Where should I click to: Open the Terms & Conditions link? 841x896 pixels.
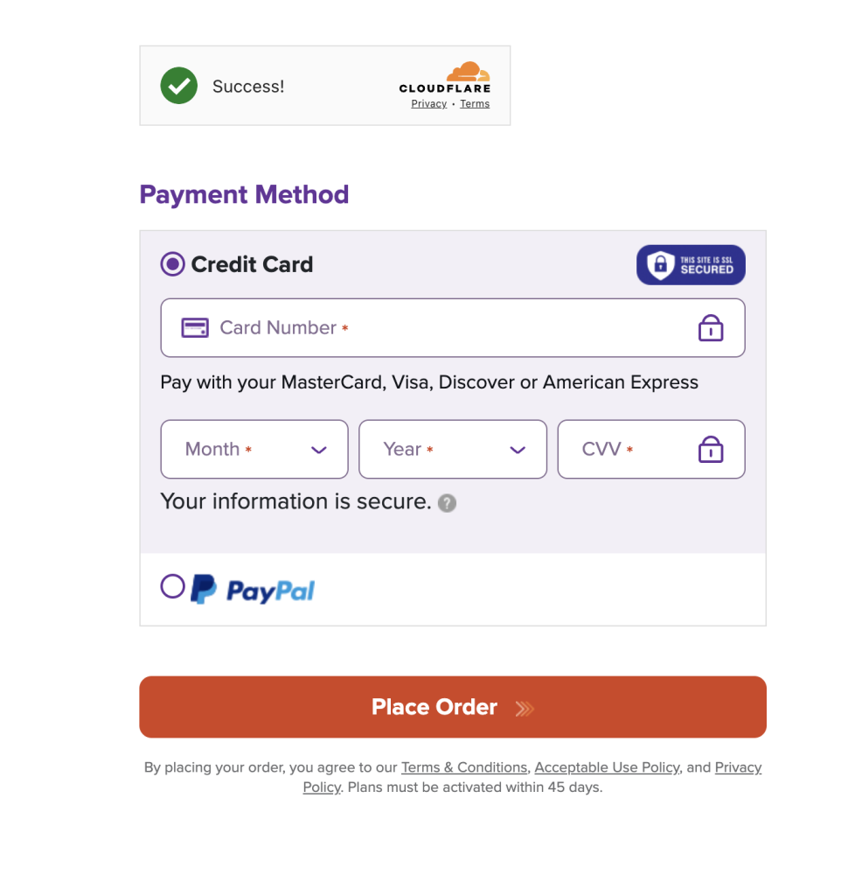click(464, 766)
